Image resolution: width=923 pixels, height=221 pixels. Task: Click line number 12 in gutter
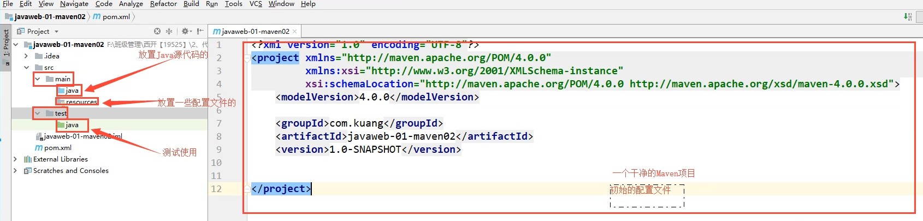[x=216, y=189]
